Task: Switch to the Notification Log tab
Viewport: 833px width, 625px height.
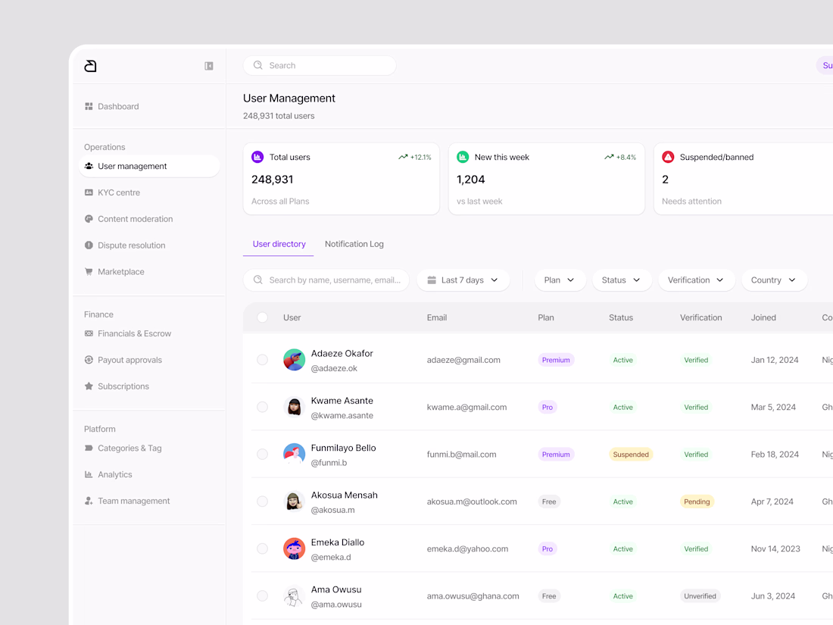Action: (x=354, y=244)
